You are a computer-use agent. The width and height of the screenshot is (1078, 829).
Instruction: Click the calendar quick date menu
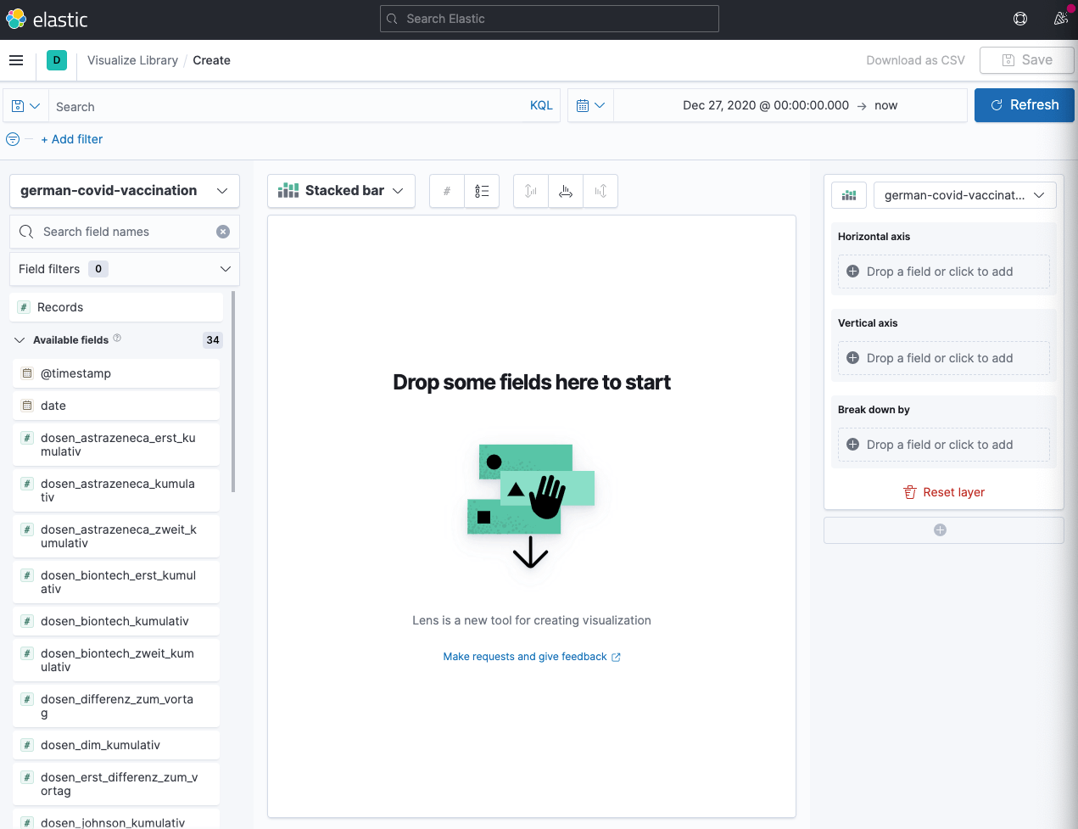tap(590, 106)
